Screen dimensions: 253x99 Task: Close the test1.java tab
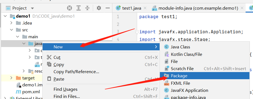(145, 8)
